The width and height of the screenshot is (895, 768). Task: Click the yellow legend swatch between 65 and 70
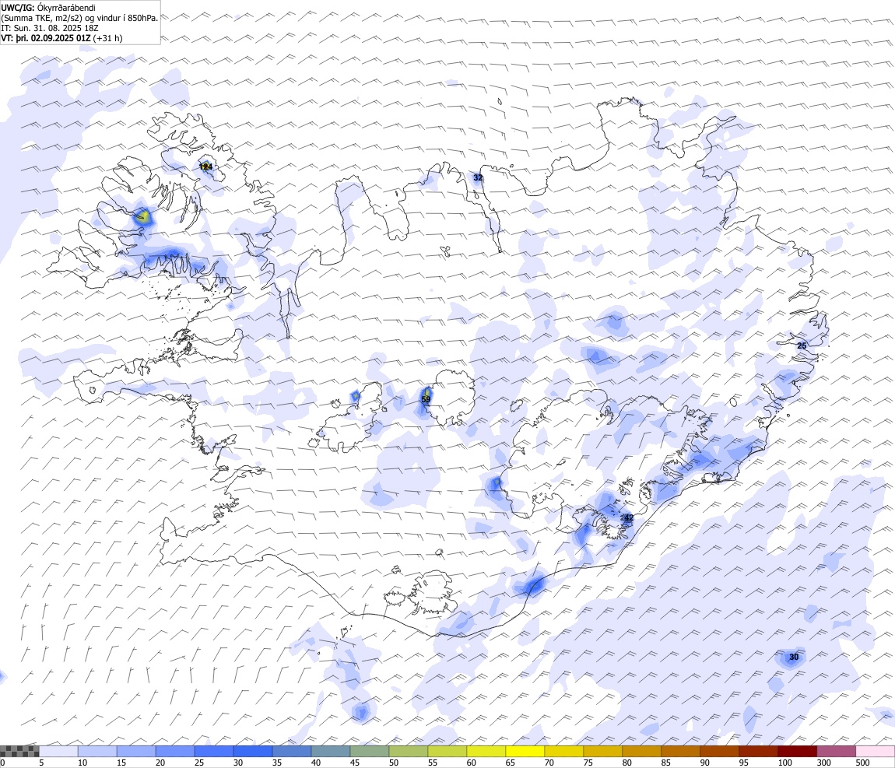click(525, 751)
